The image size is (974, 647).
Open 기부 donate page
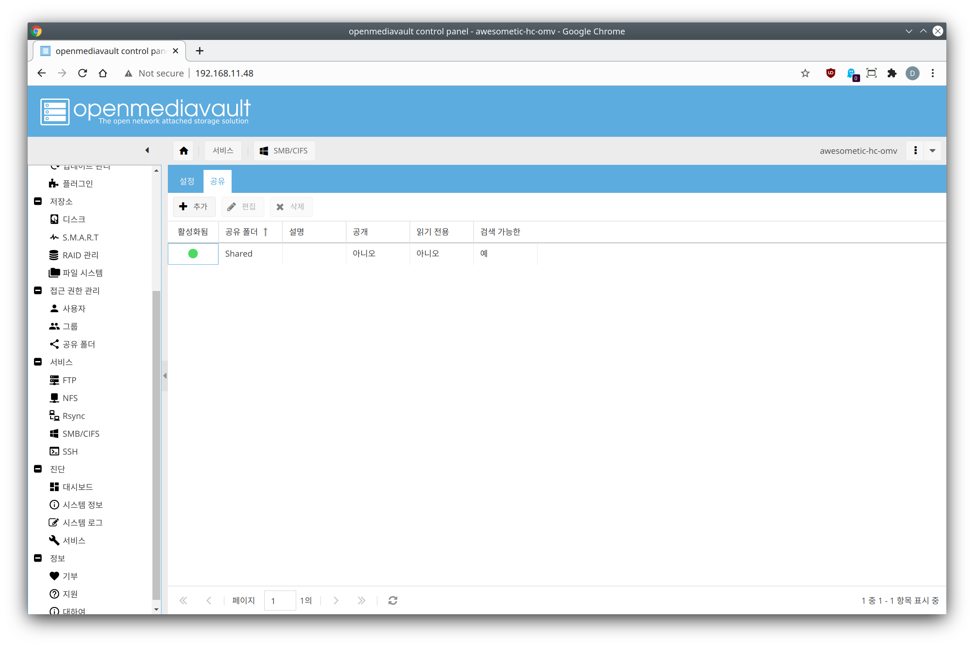64,576
